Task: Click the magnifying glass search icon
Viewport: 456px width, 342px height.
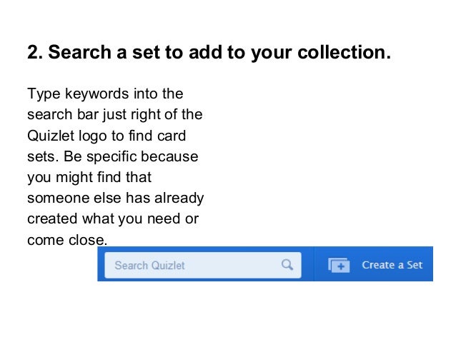Action: pos(287,265)
